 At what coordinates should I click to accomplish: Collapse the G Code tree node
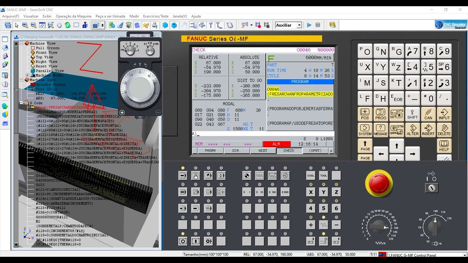click(22, 103)
